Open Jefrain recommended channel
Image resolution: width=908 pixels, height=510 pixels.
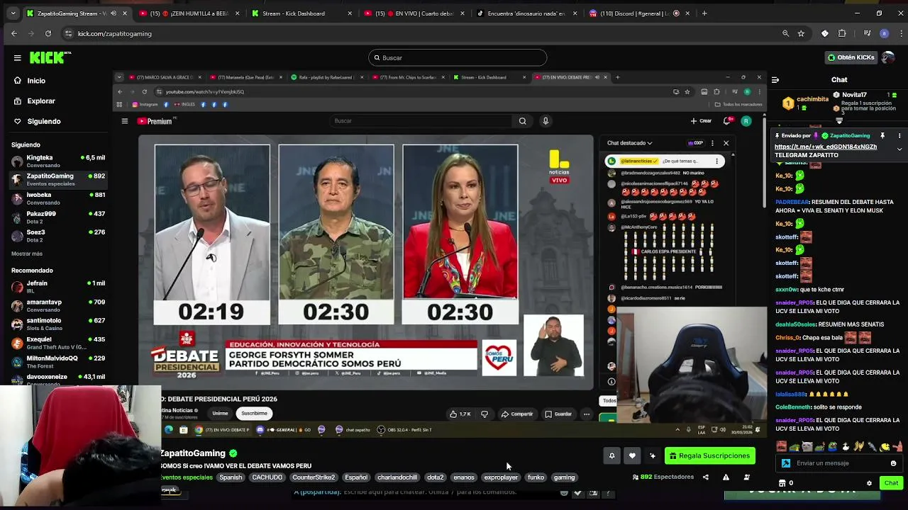[58, 287]
